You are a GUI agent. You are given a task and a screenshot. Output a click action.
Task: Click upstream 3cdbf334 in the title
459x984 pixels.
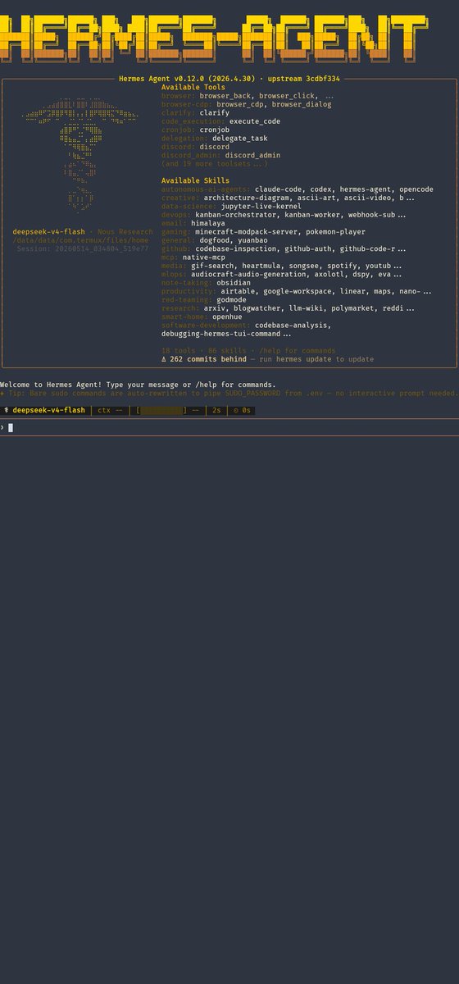coord(306,79)
